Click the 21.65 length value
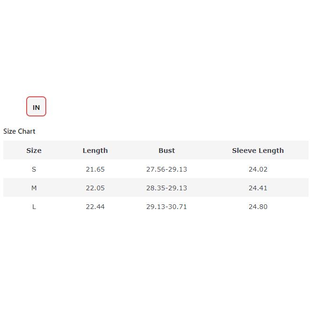 point(95,169)
